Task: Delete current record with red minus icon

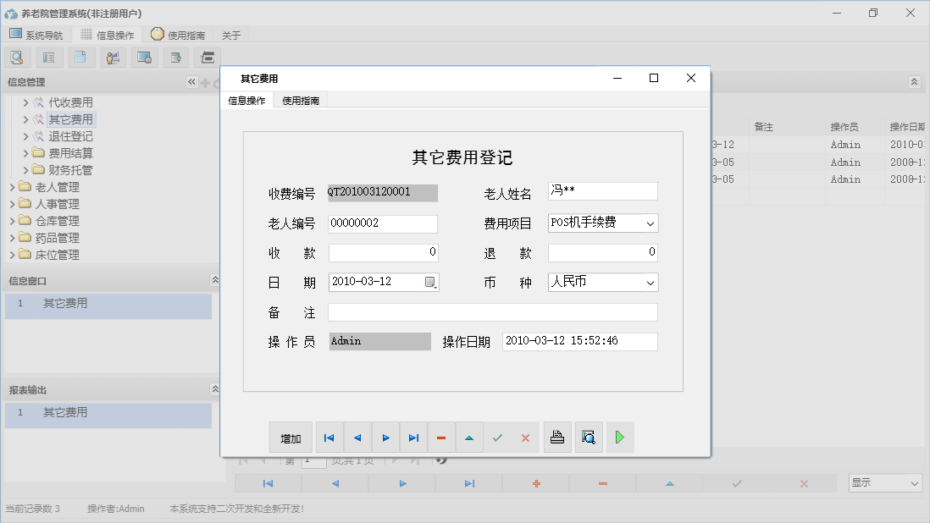Action: coord(441,437)
